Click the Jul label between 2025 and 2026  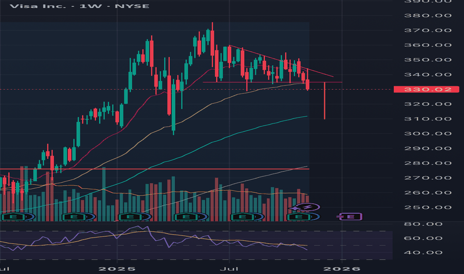230,269
